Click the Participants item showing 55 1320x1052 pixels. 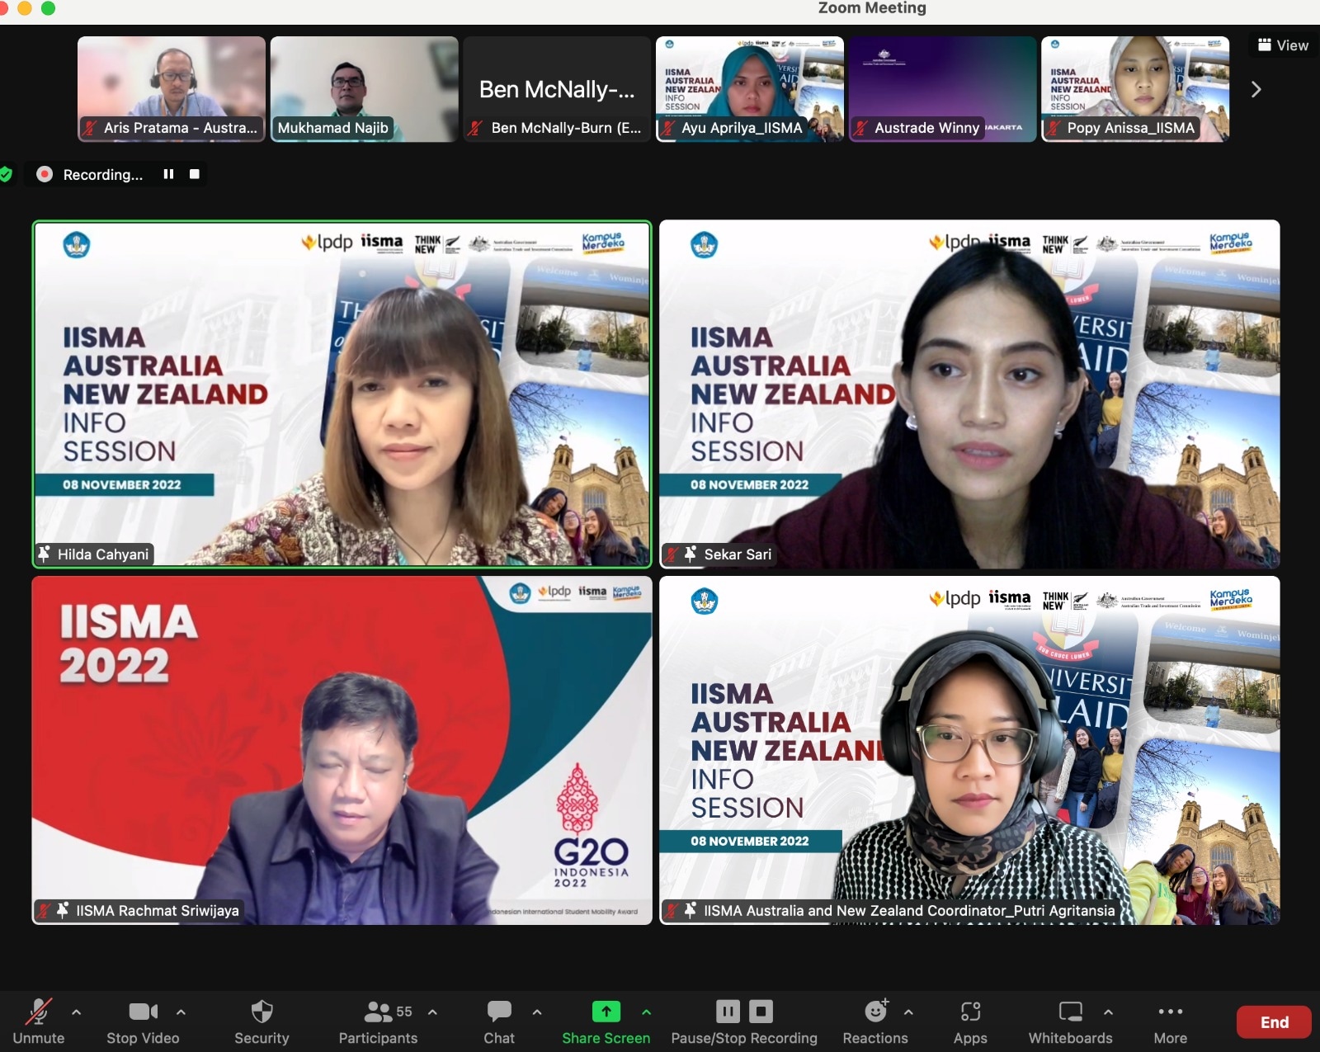click(379, 1021)
